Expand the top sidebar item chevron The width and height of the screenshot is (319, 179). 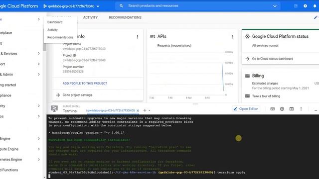[x=39, y=19]
